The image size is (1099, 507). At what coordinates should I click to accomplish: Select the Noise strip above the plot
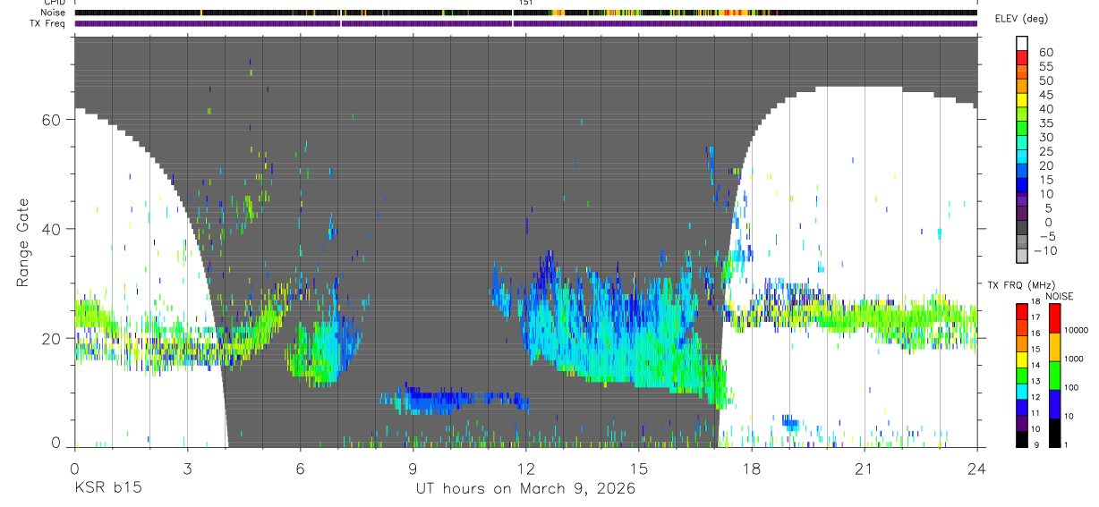[x=525, y=13]
